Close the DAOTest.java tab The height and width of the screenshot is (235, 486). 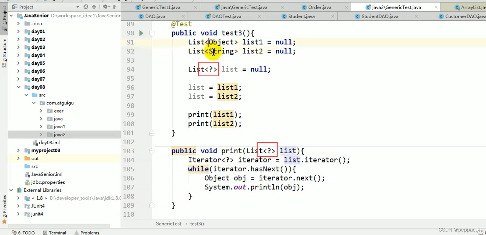pyautogui.click(x=259, y=16)
